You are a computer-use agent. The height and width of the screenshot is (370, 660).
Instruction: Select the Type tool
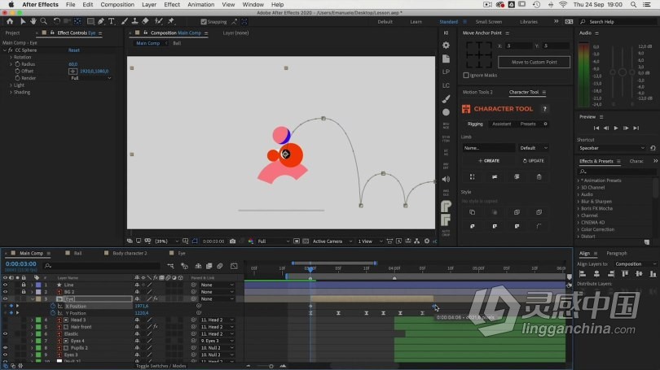pyautogui.click(x=112, y=21)
